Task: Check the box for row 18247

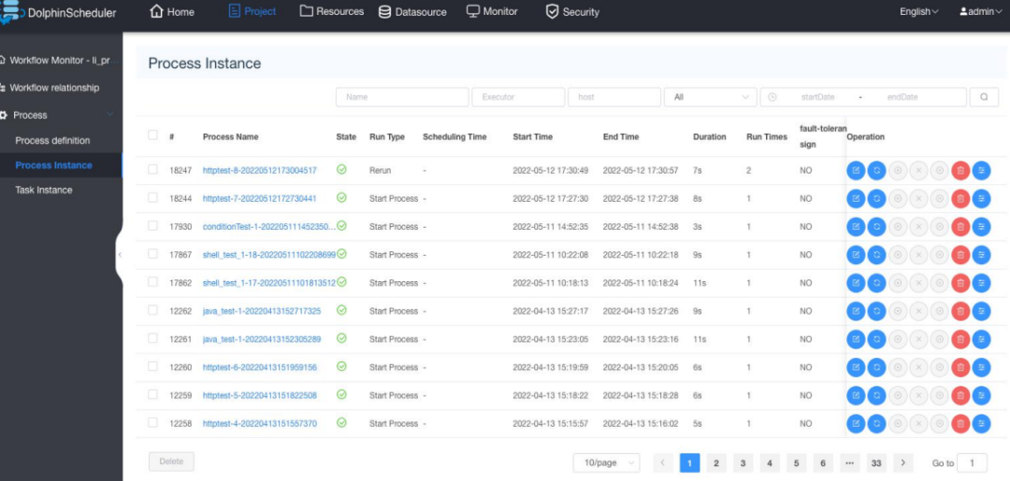Action: (x=153, y=170)
